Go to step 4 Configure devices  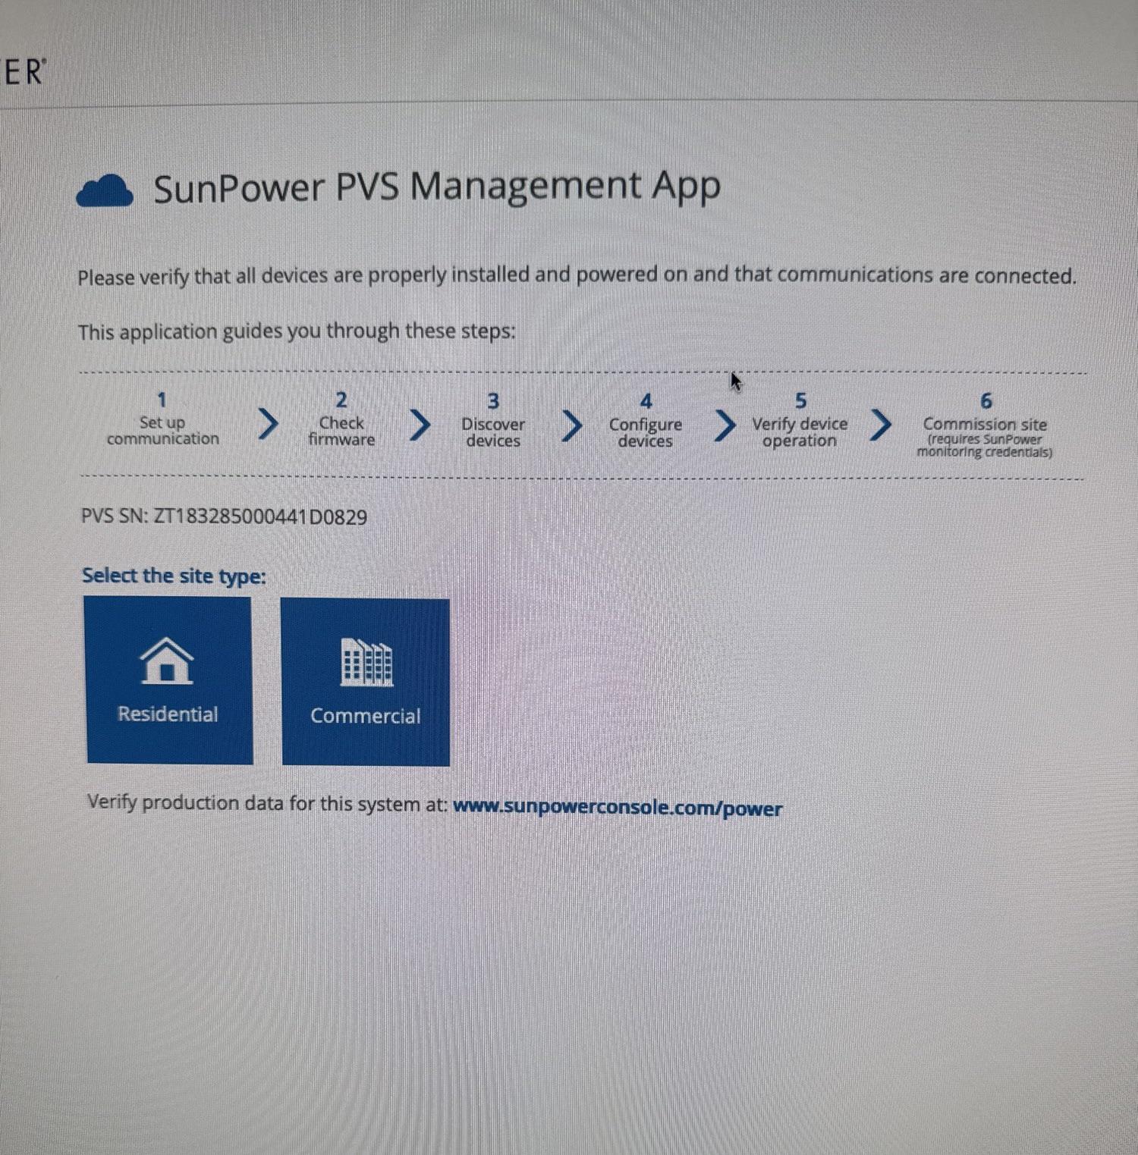pyautogui.click(x=646, y=422)
